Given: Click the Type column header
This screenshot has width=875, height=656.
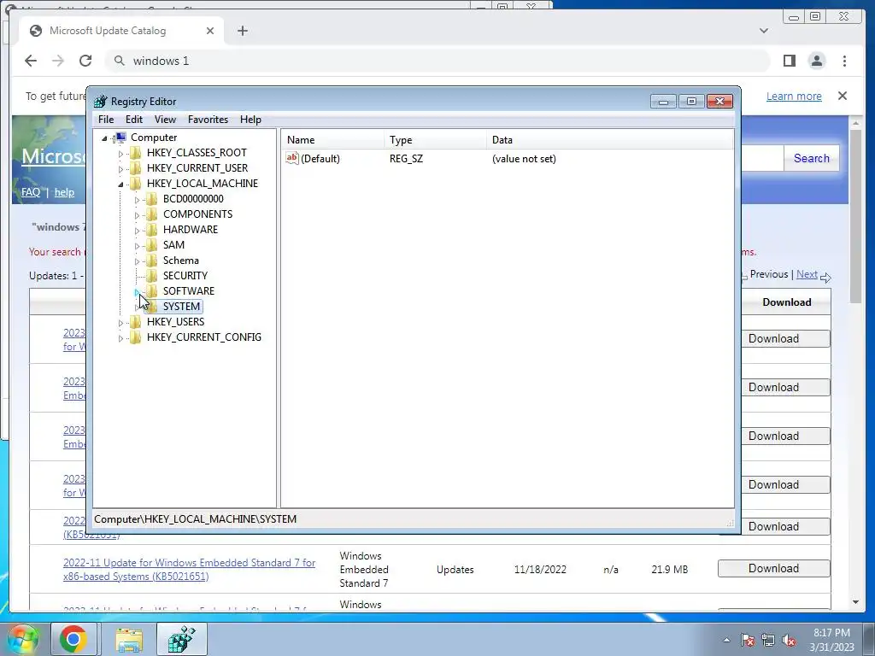Looking at the screenshot, I should (435, 140).
